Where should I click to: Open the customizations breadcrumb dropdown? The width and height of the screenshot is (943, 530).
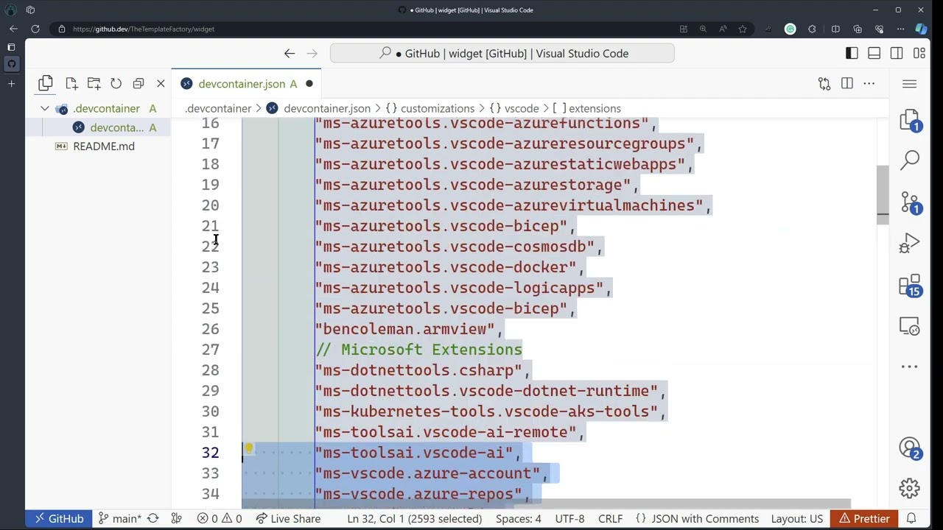point(430,108)
